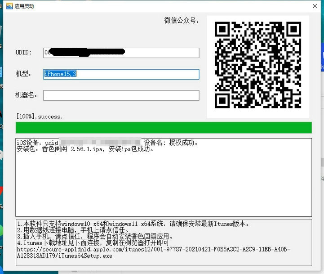This screenshot has height=274, width=324.
Task: Click instruction 3 about 自动安装香色闺阁应用
Action: [95, 237]
